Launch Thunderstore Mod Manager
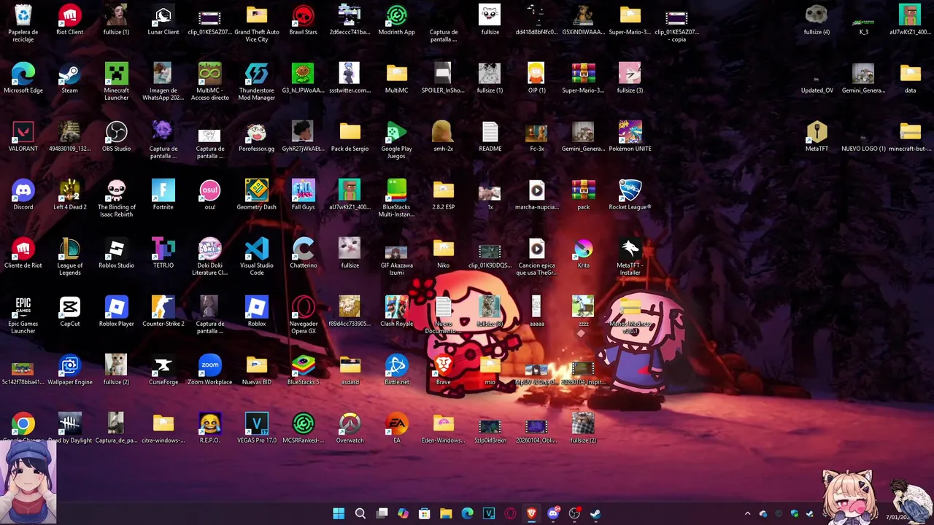934x525 pixels. click(x=257, y=74)
